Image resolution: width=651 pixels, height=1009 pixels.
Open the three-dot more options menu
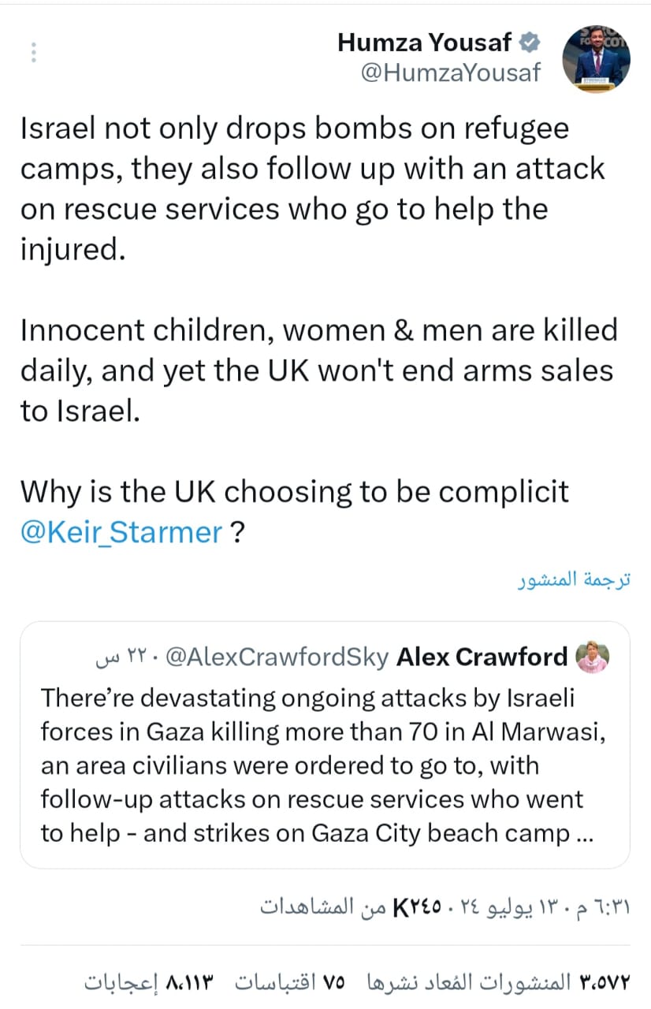click(x=33, y=52)
